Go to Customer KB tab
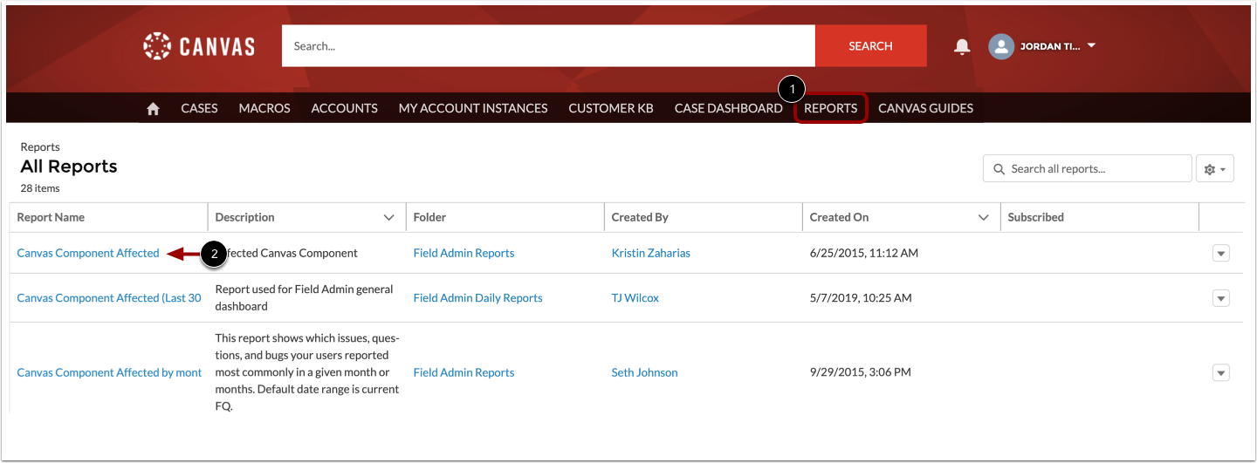 [x=611, y=108]
